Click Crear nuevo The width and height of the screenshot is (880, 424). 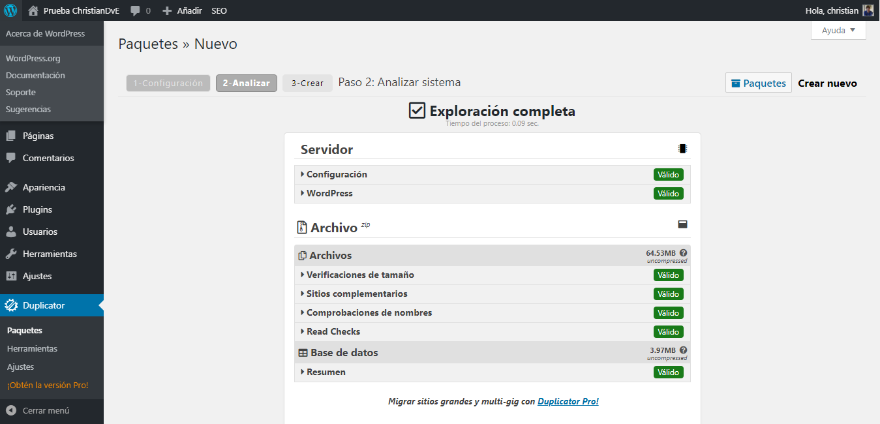click(828, 83)
